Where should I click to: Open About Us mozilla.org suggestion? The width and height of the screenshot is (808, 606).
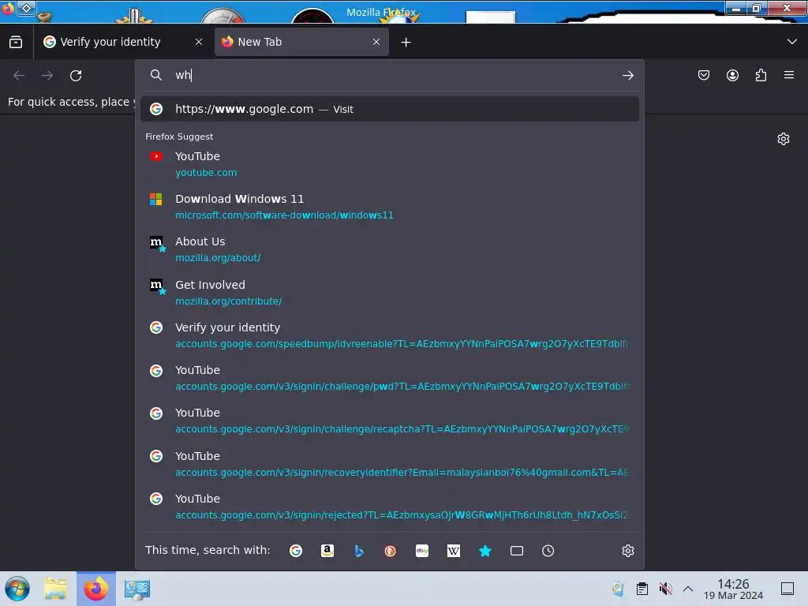[390, 249]
